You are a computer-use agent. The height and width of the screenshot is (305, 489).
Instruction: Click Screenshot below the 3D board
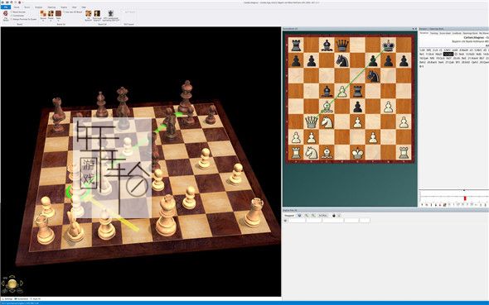click(22, 298)
